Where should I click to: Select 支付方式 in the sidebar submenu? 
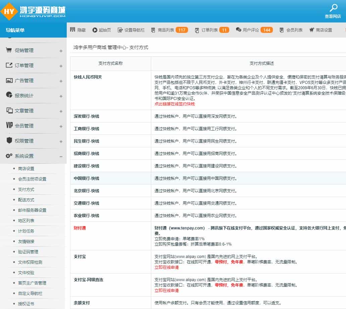(x=26, y=190)
